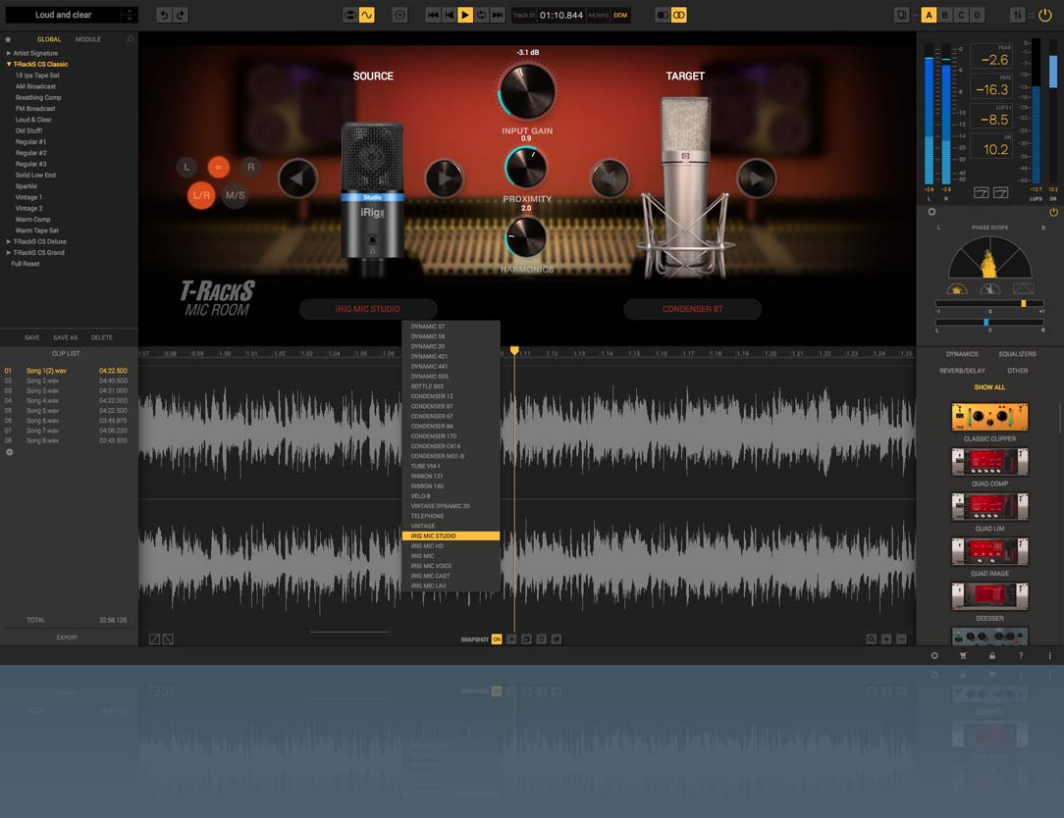Expand the T-RackS CS Grand folder

(9, 252)
